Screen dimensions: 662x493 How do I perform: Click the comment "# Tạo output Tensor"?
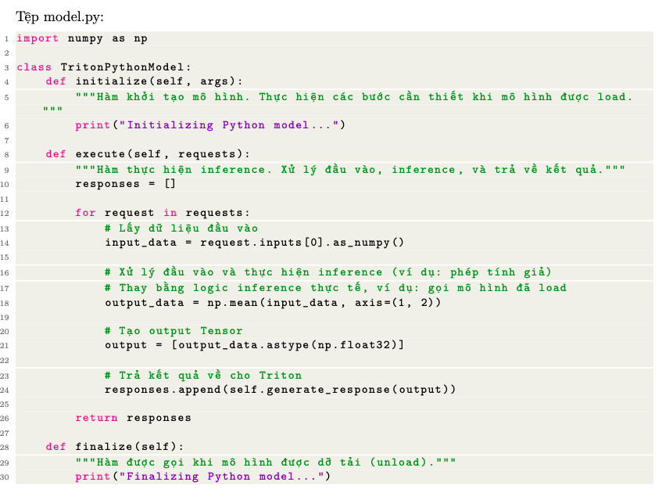tap(174, 331)
